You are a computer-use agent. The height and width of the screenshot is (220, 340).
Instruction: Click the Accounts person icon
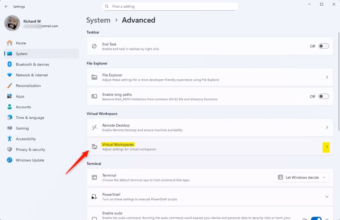click(x=10, y=107)
